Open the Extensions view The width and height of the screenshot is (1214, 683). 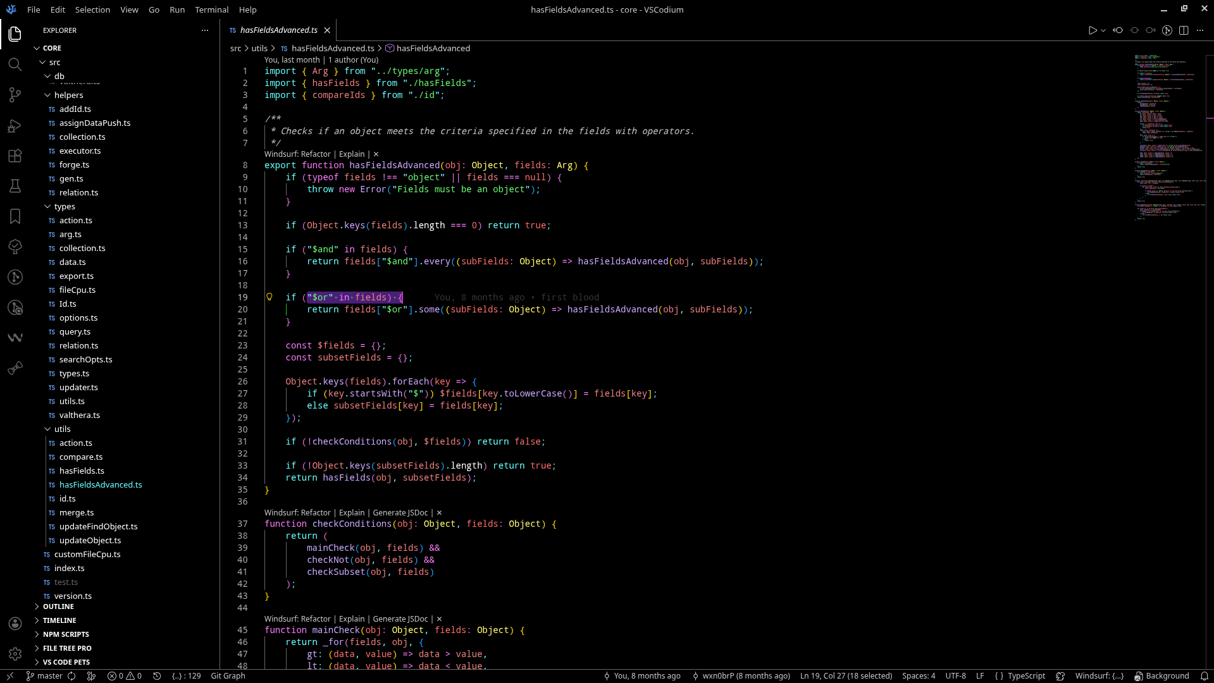tap(15, 156)
